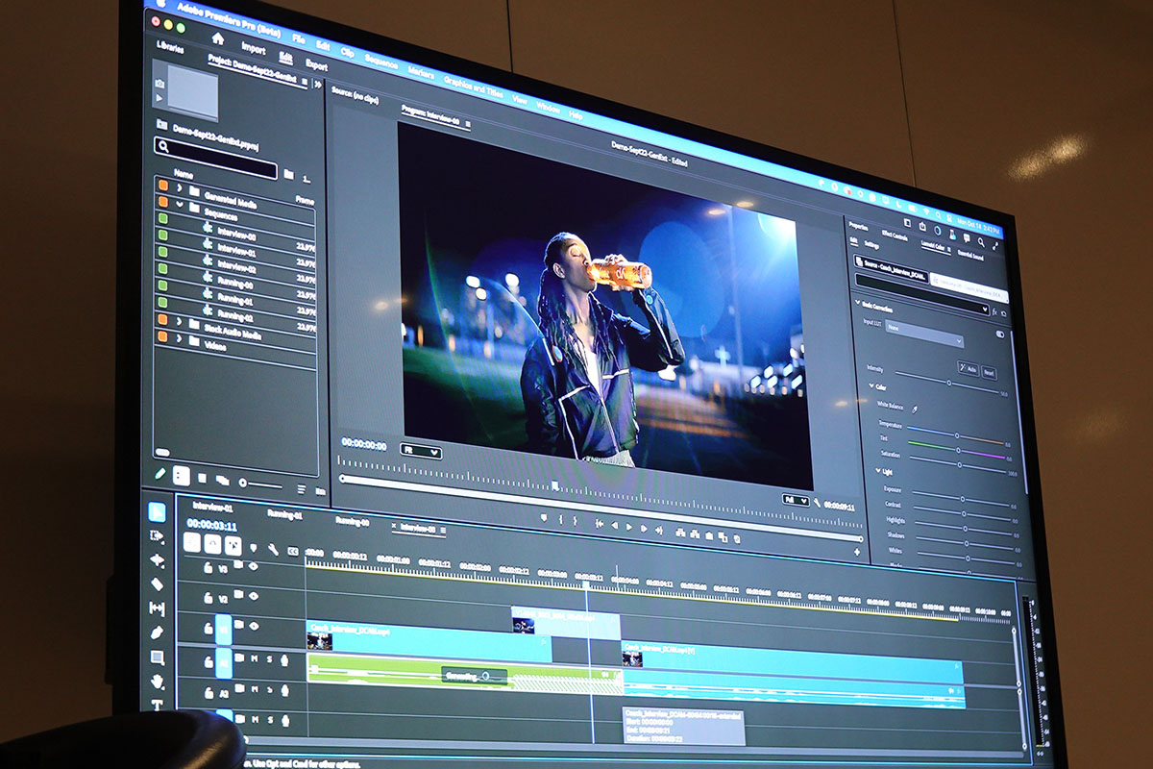Screen dimensions: 1153x769
Task: Play the sequence in Program Monitor
Action: coord(629,527)
